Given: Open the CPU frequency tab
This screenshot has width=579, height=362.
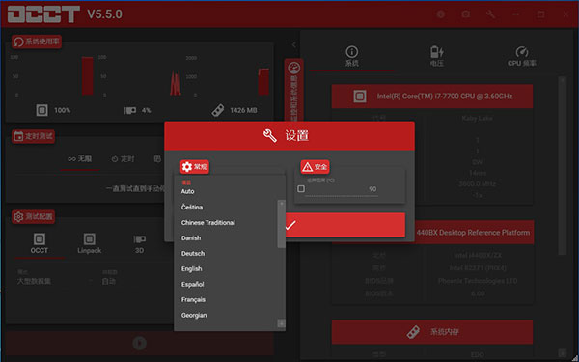Looking at the screenshot, I should (x=521, y=57).
